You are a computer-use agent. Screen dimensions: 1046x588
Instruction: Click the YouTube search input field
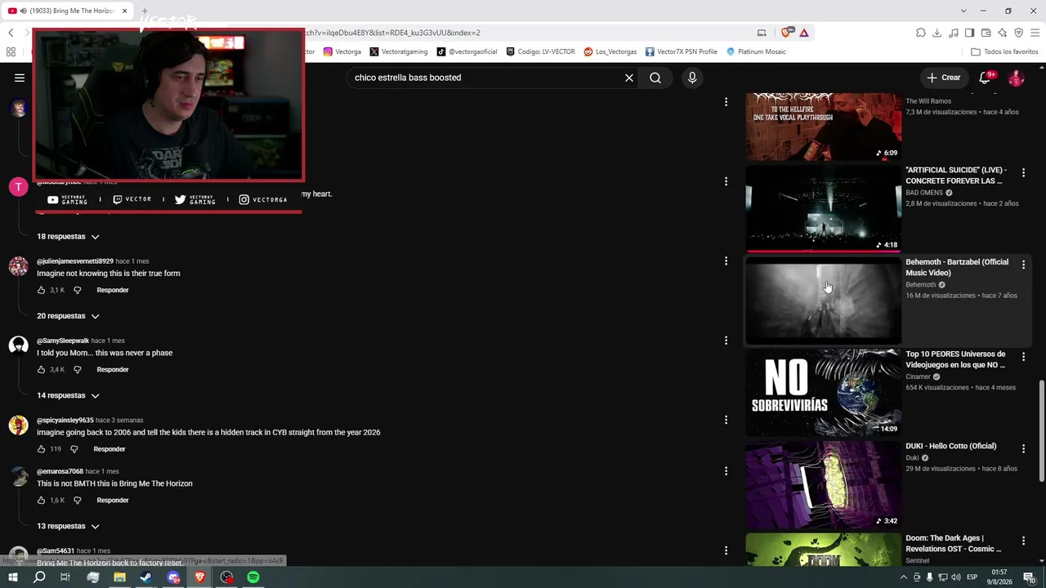[486, 78]
